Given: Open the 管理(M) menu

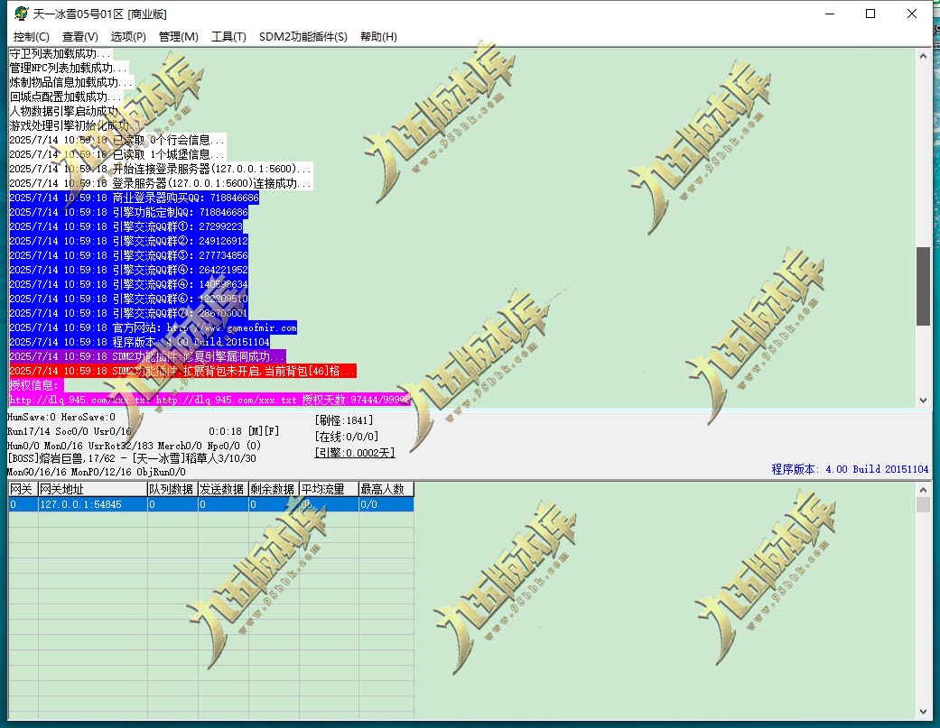Looking at the screenshot, I should coord(178,36).
